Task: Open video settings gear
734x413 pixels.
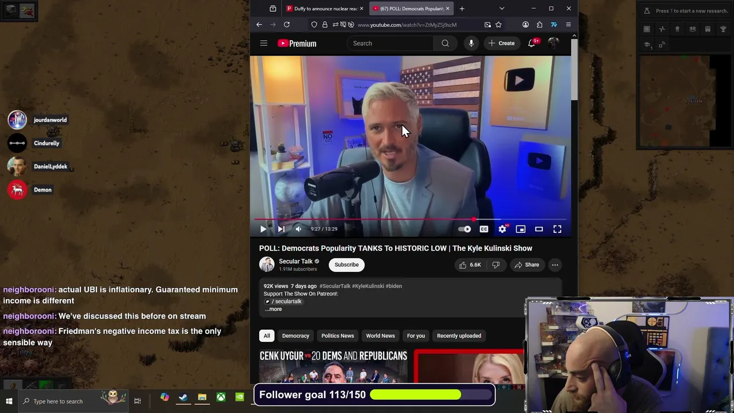Action: 502,229
